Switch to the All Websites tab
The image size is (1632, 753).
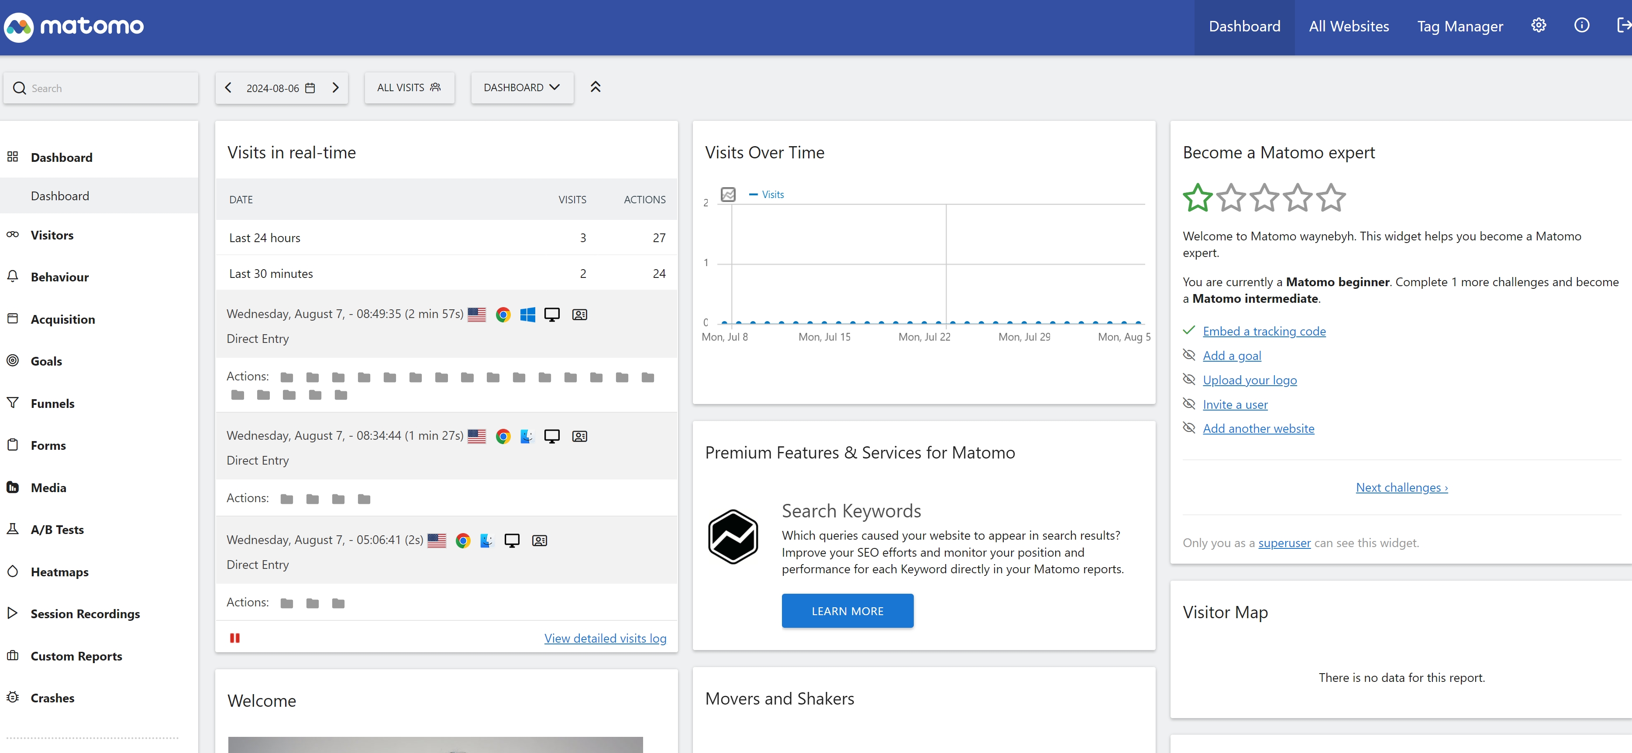1349,27
